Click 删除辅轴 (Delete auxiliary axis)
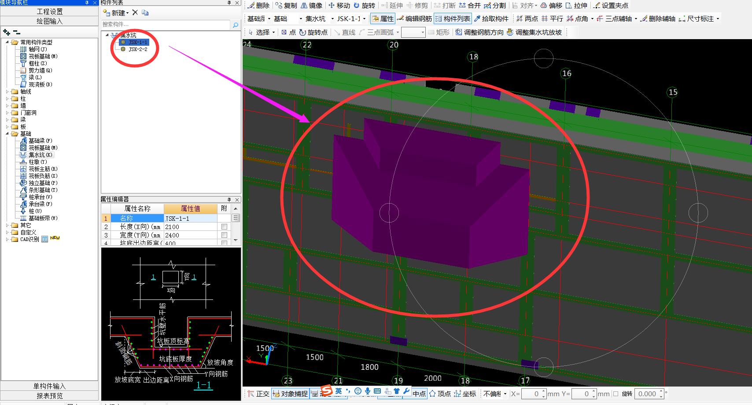The image size is (752, 405). pos(658,18)
